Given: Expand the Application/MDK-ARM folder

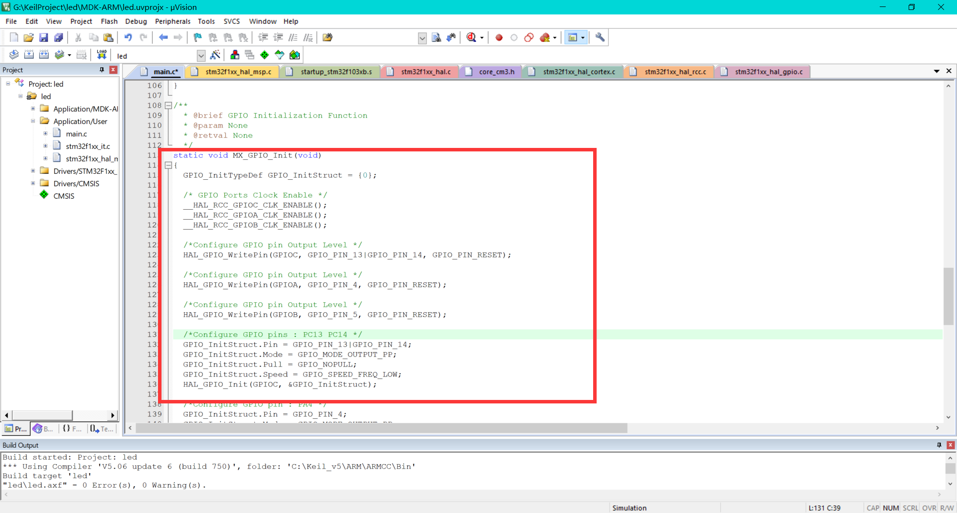Looking at the screenshot, I should (33, 109).
